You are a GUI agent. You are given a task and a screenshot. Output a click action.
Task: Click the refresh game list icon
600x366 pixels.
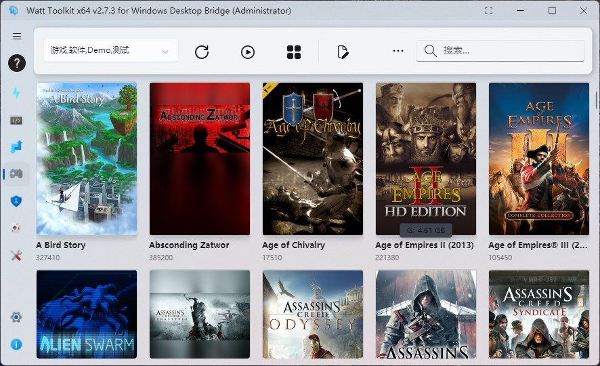click(202, 52)
